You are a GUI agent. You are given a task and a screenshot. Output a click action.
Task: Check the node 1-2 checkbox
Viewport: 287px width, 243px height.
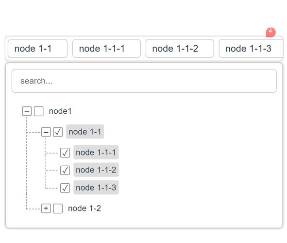[x=58, y=208]
